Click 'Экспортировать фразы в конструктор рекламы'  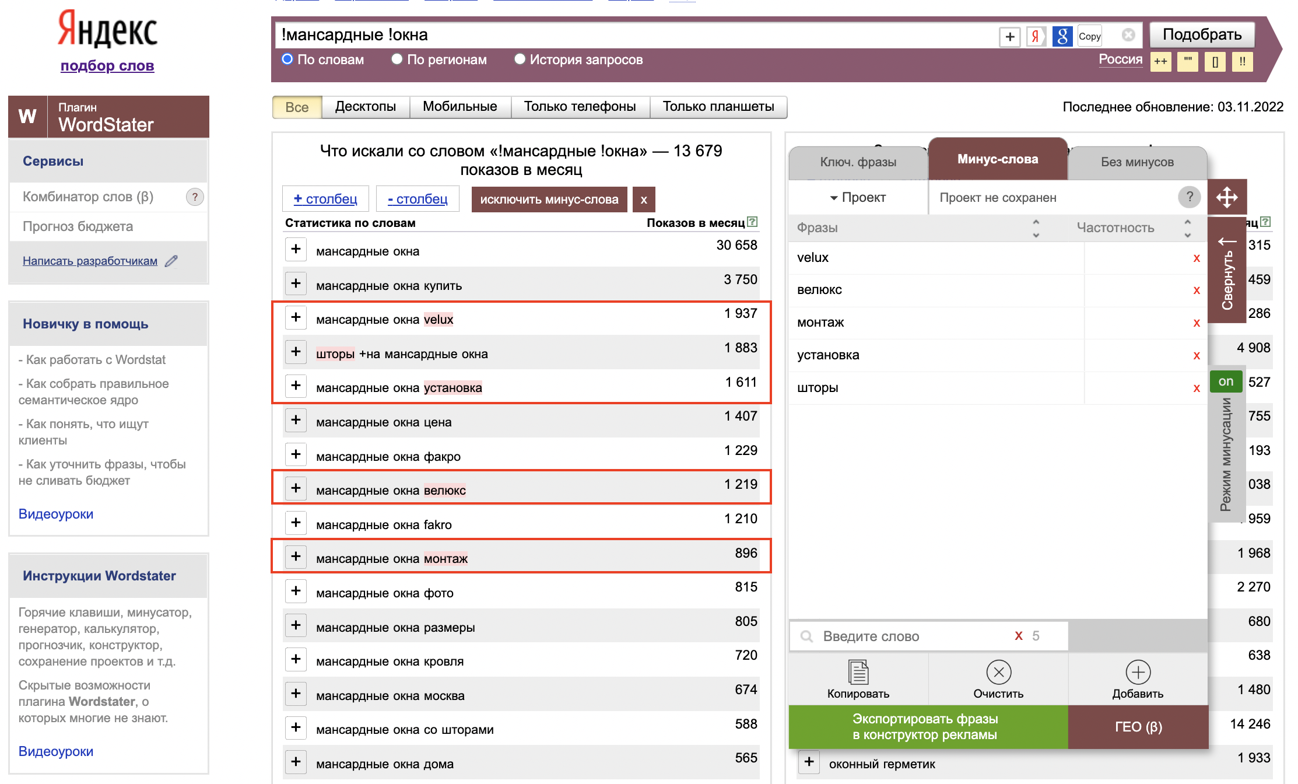928,727
